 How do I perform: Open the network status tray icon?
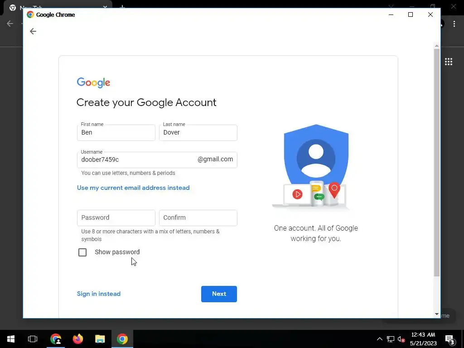pyautogui.click(x=391, y=339)
